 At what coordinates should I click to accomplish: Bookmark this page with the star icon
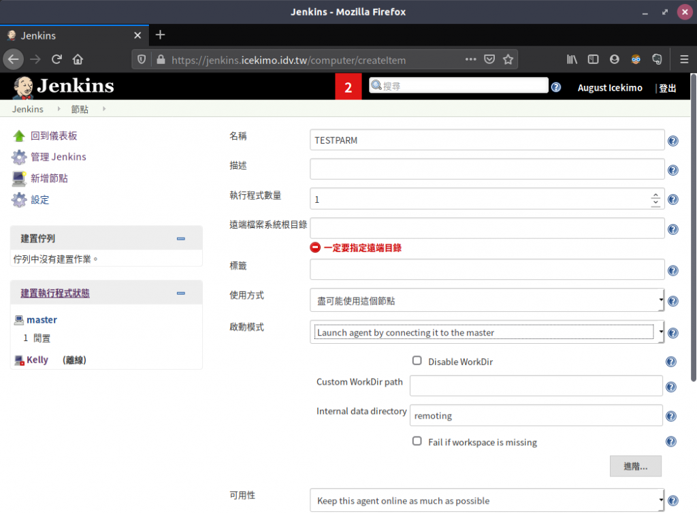tap(508, 59)
